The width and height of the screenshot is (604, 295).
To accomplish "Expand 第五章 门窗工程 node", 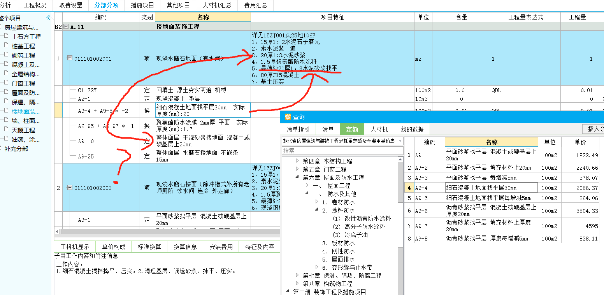I will (298, 169).
